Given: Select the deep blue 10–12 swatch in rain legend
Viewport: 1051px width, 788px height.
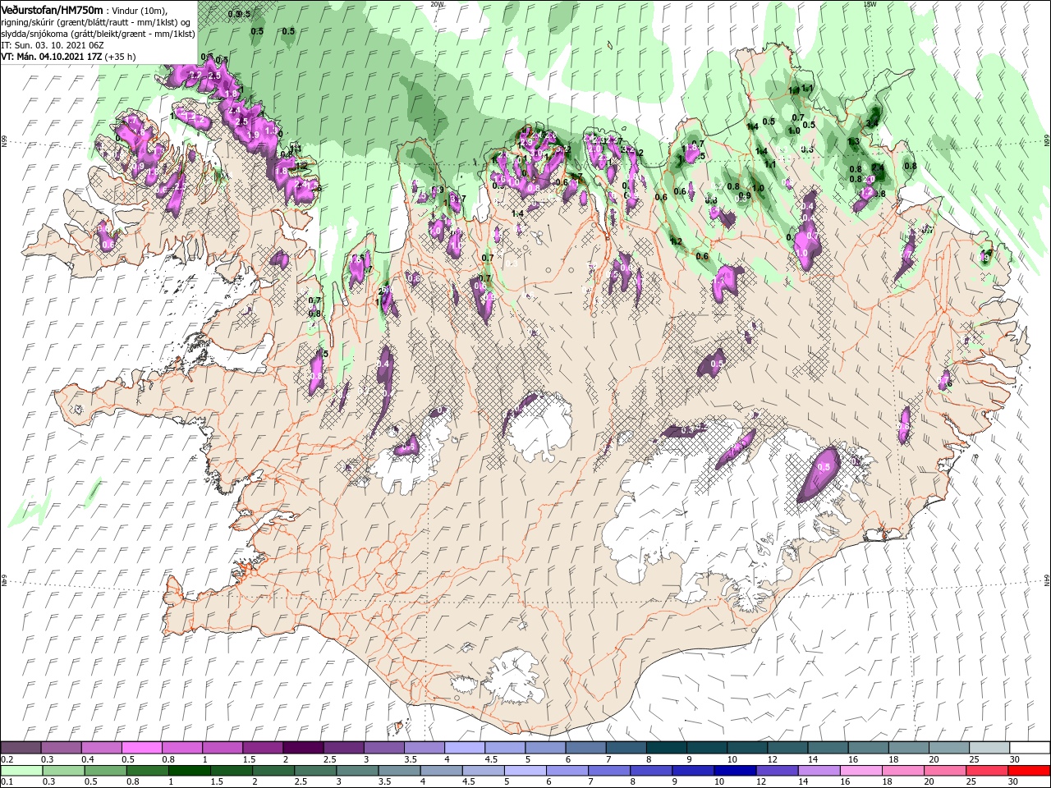Looking at the screenshot, I should coord(735,771).
